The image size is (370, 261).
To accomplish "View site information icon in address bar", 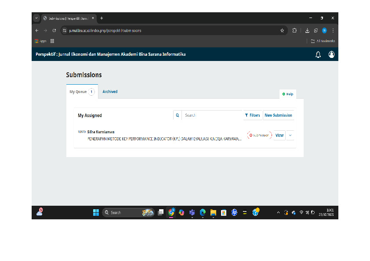I will tap(65, 31).
